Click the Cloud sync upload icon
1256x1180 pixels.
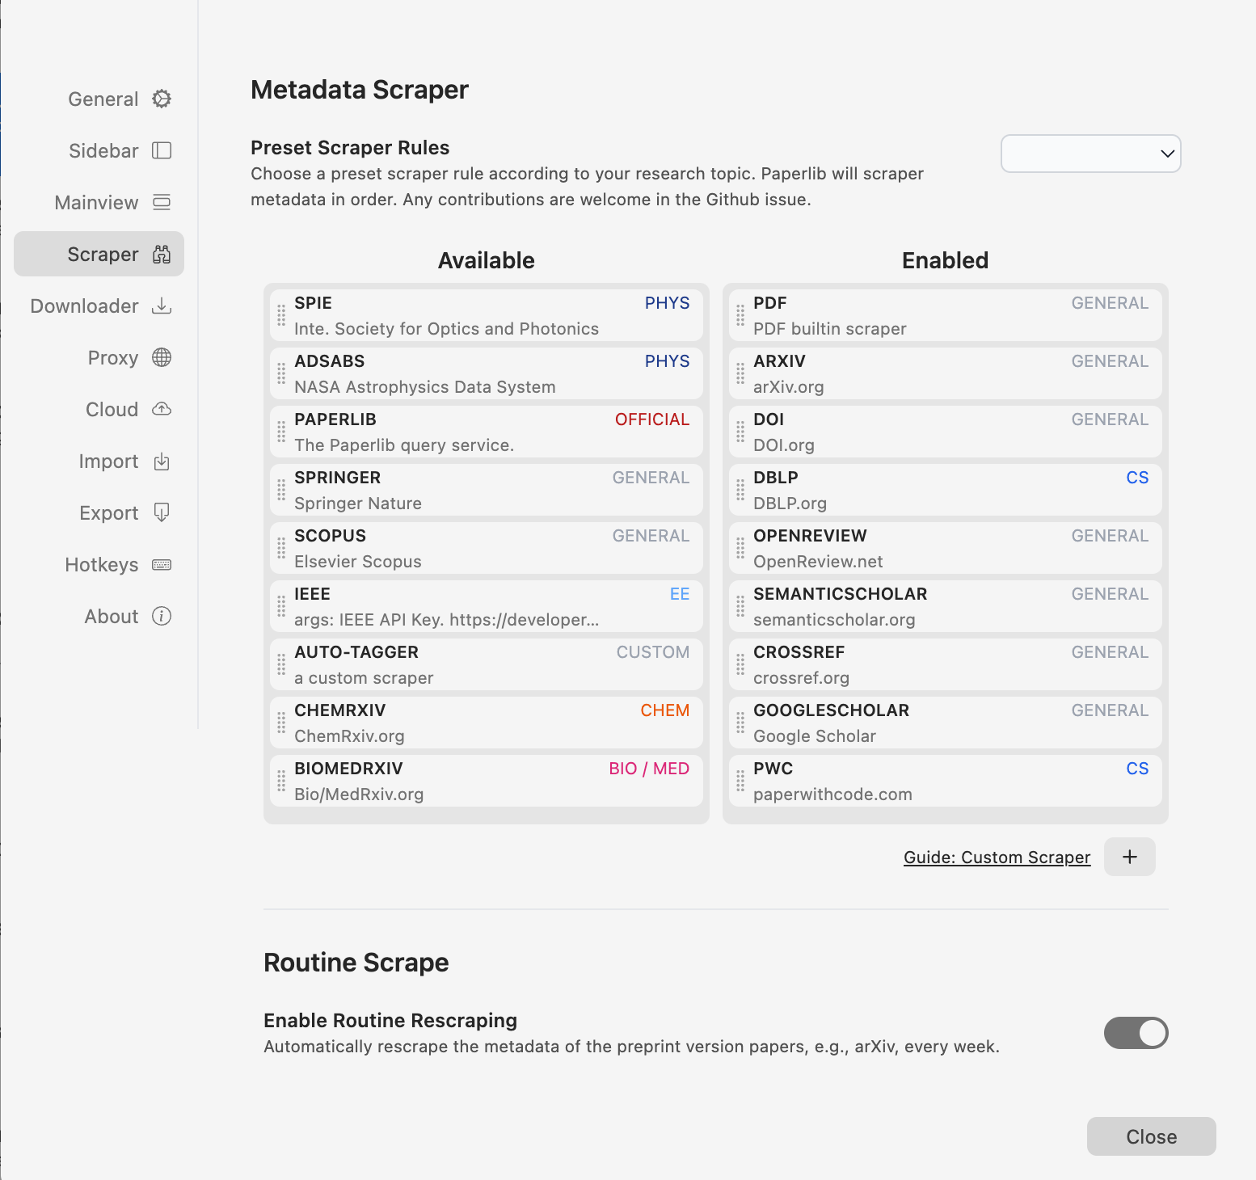(x=162, y=409)
